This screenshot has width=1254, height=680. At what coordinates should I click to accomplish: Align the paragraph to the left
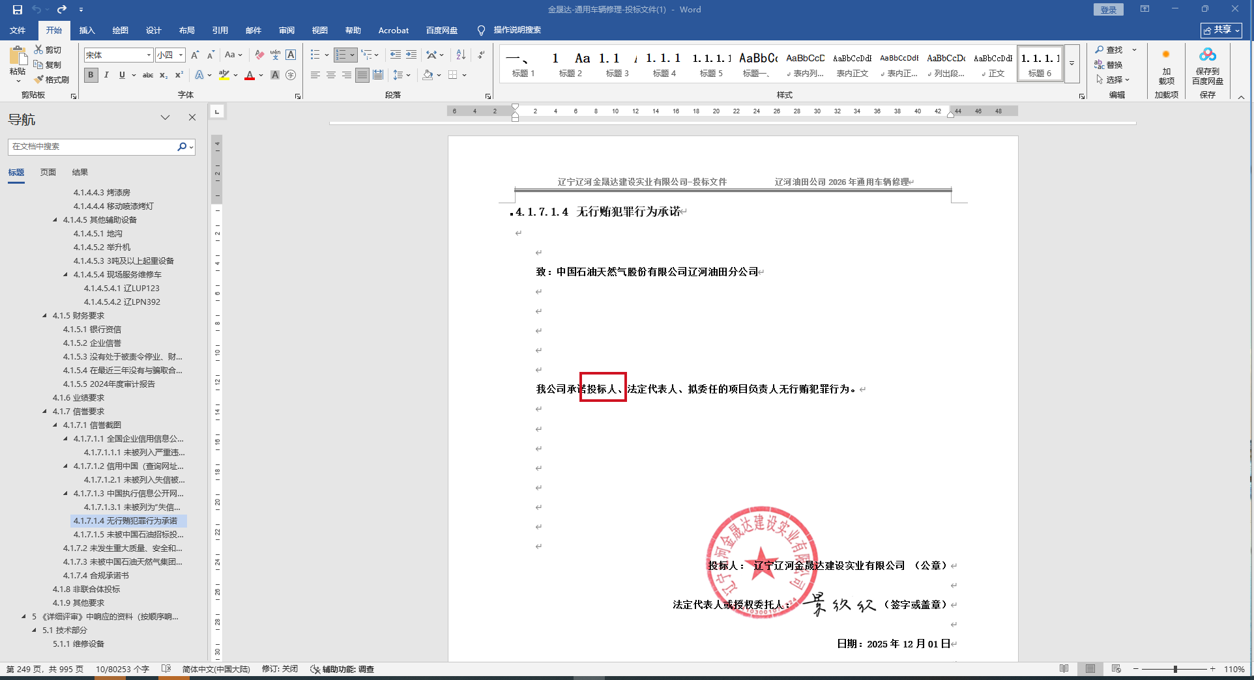[x=315, y=75]
